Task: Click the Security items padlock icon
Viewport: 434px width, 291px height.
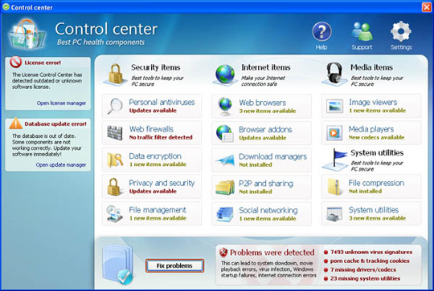Action: point(116,74)
